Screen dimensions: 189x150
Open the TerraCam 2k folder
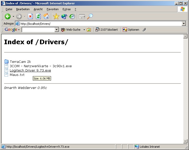[x=20, y=62]
